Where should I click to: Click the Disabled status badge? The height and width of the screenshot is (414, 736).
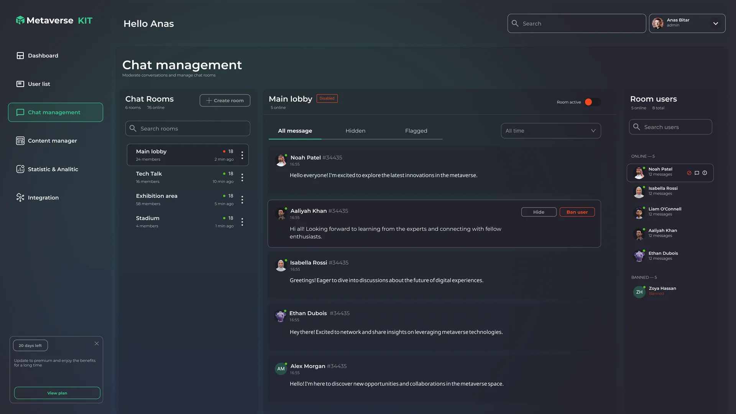327,99
